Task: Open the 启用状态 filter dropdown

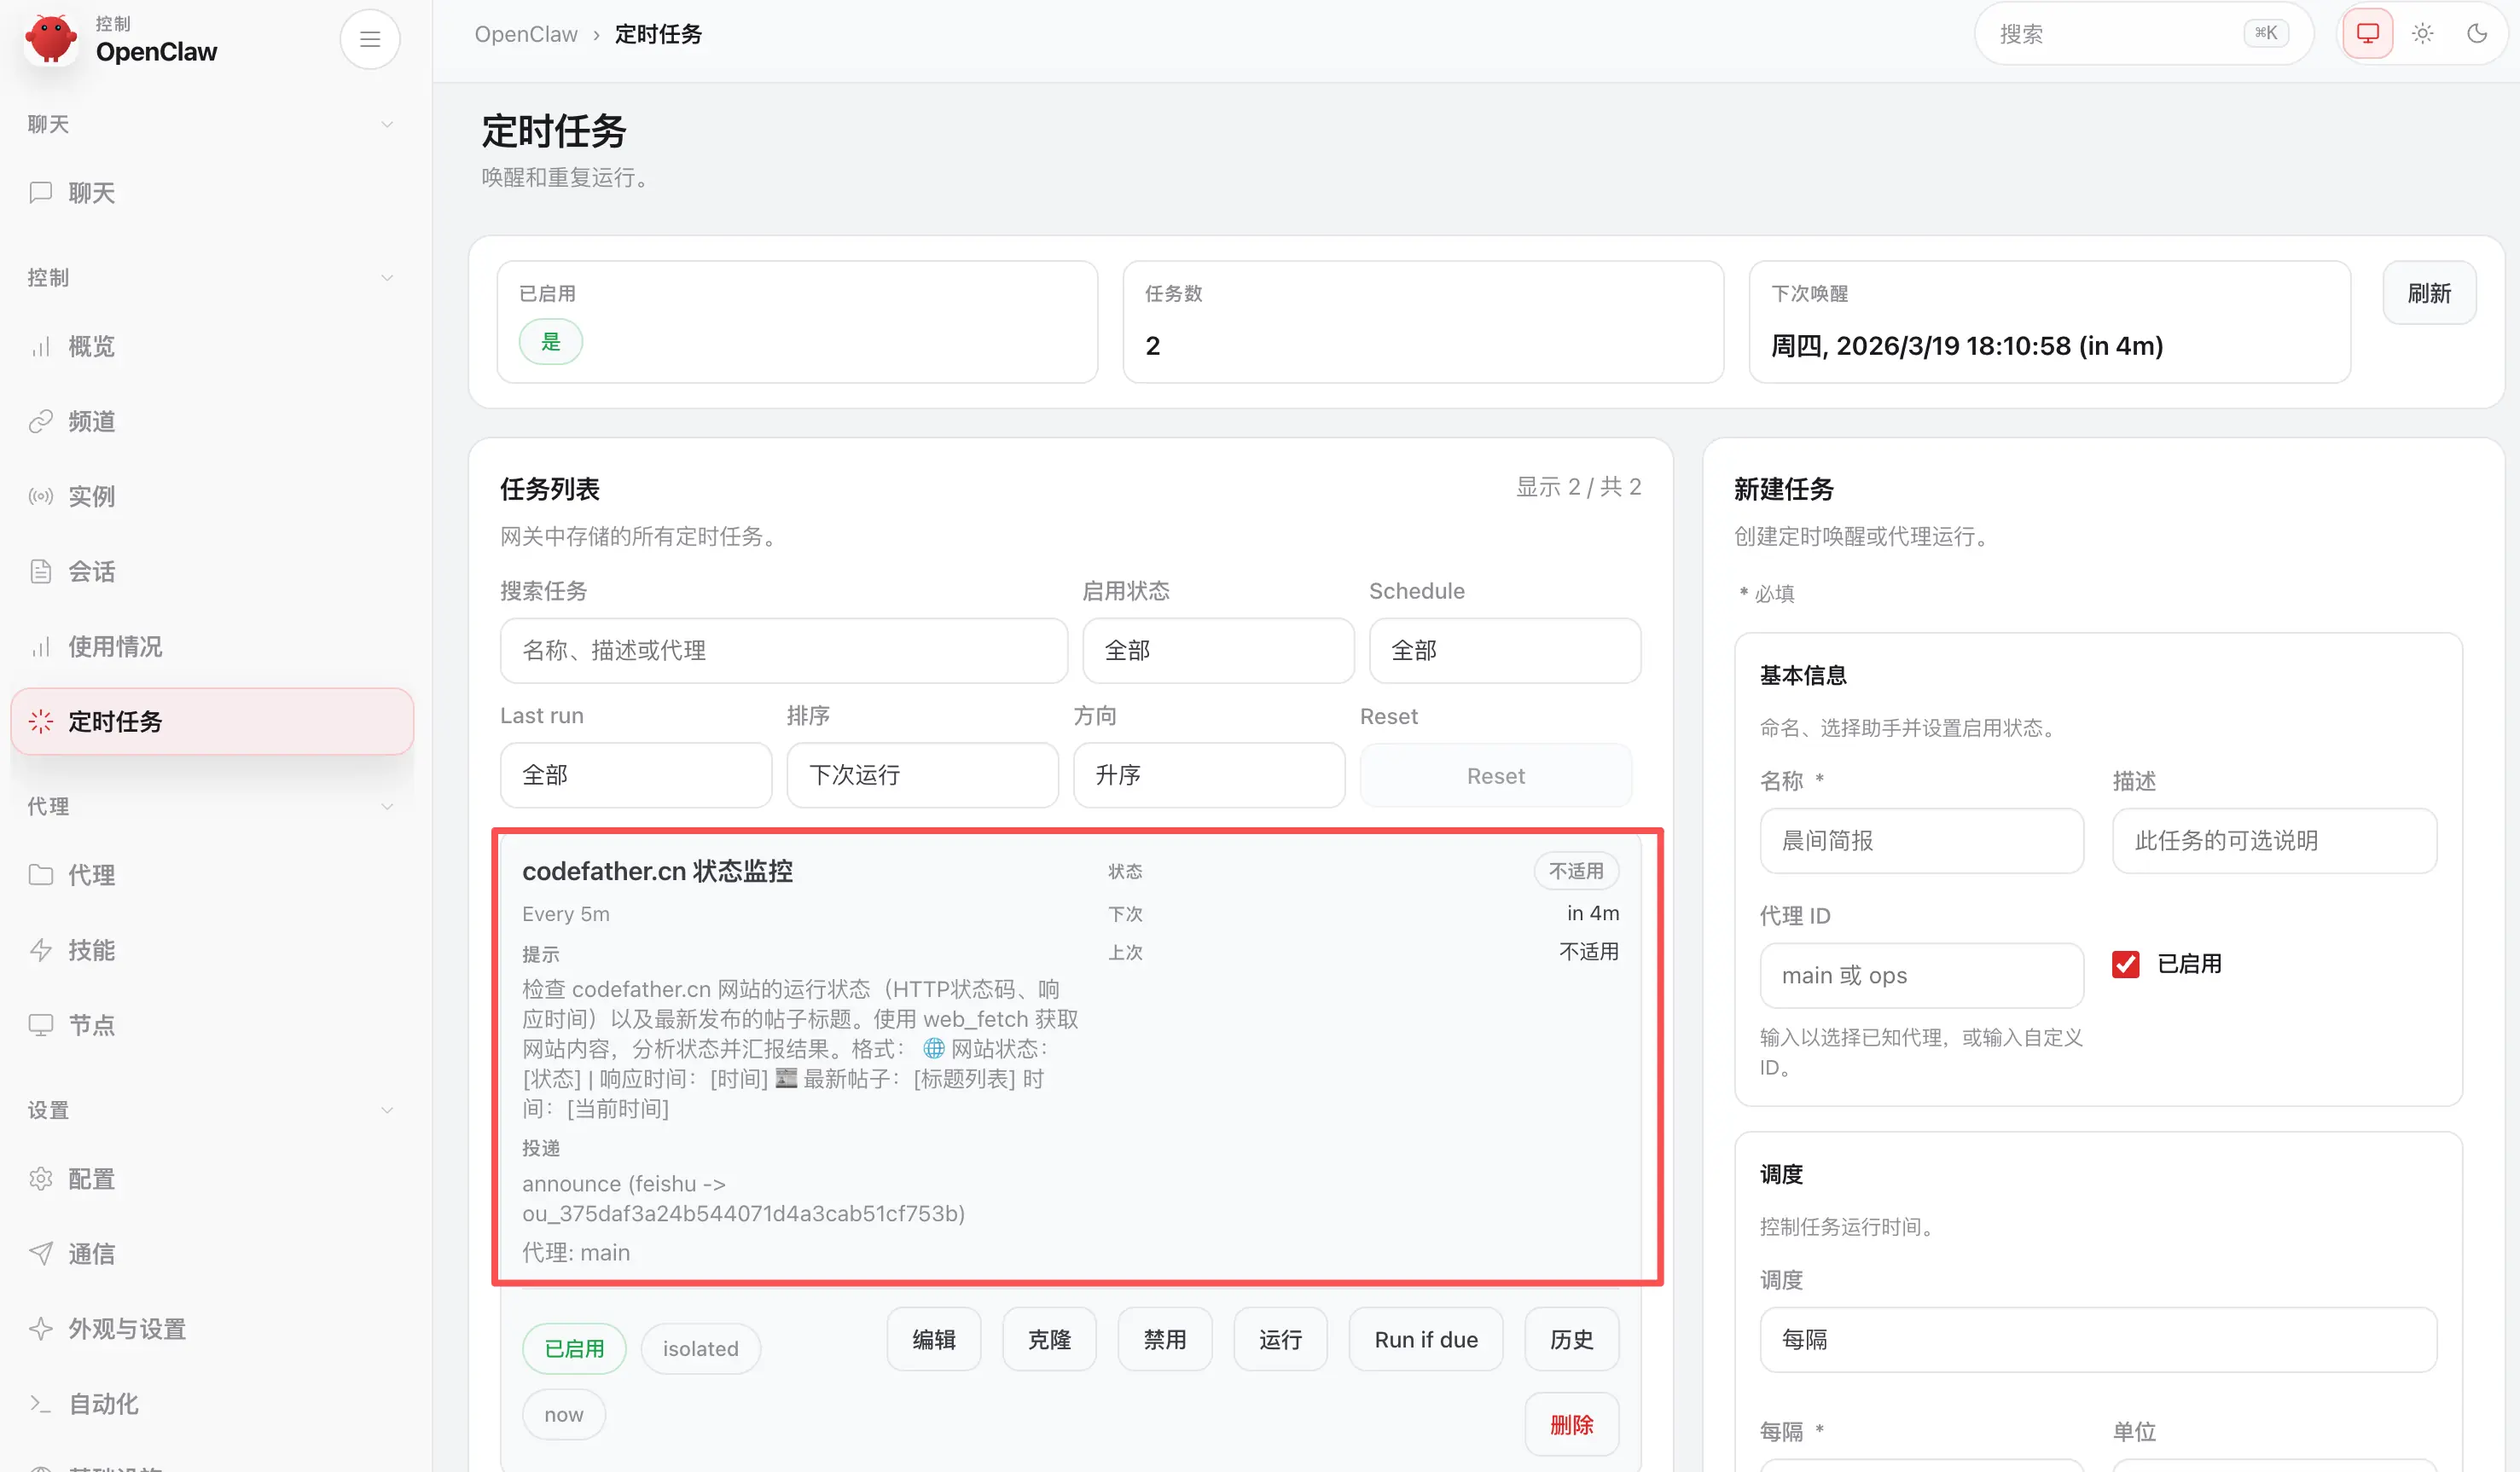Action: pos(1217,650)
